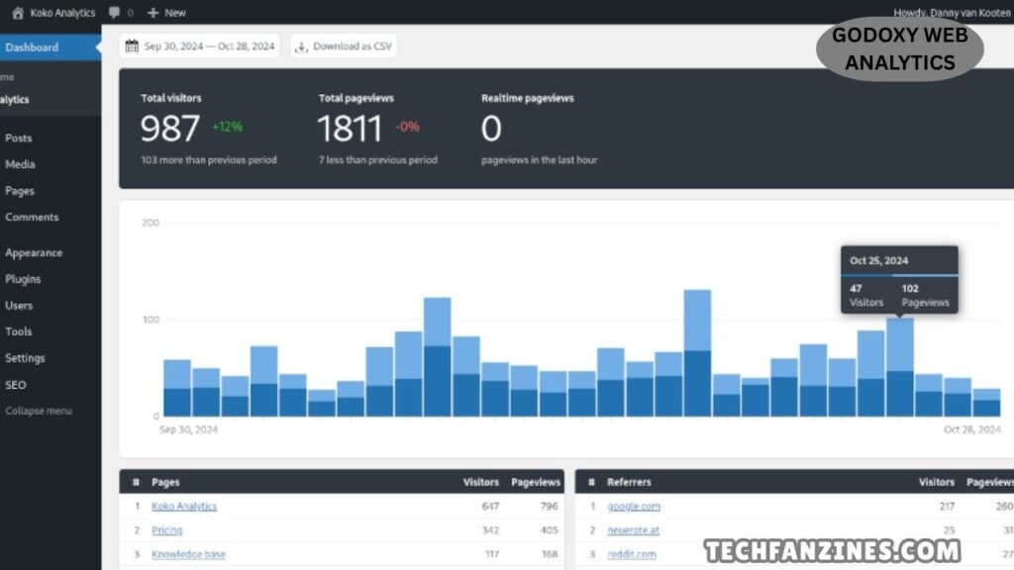The height and width of the screenshot is (570, 1014).
Task: Open the Dashboard menu in sidebar
Action: tap(32, 47)
